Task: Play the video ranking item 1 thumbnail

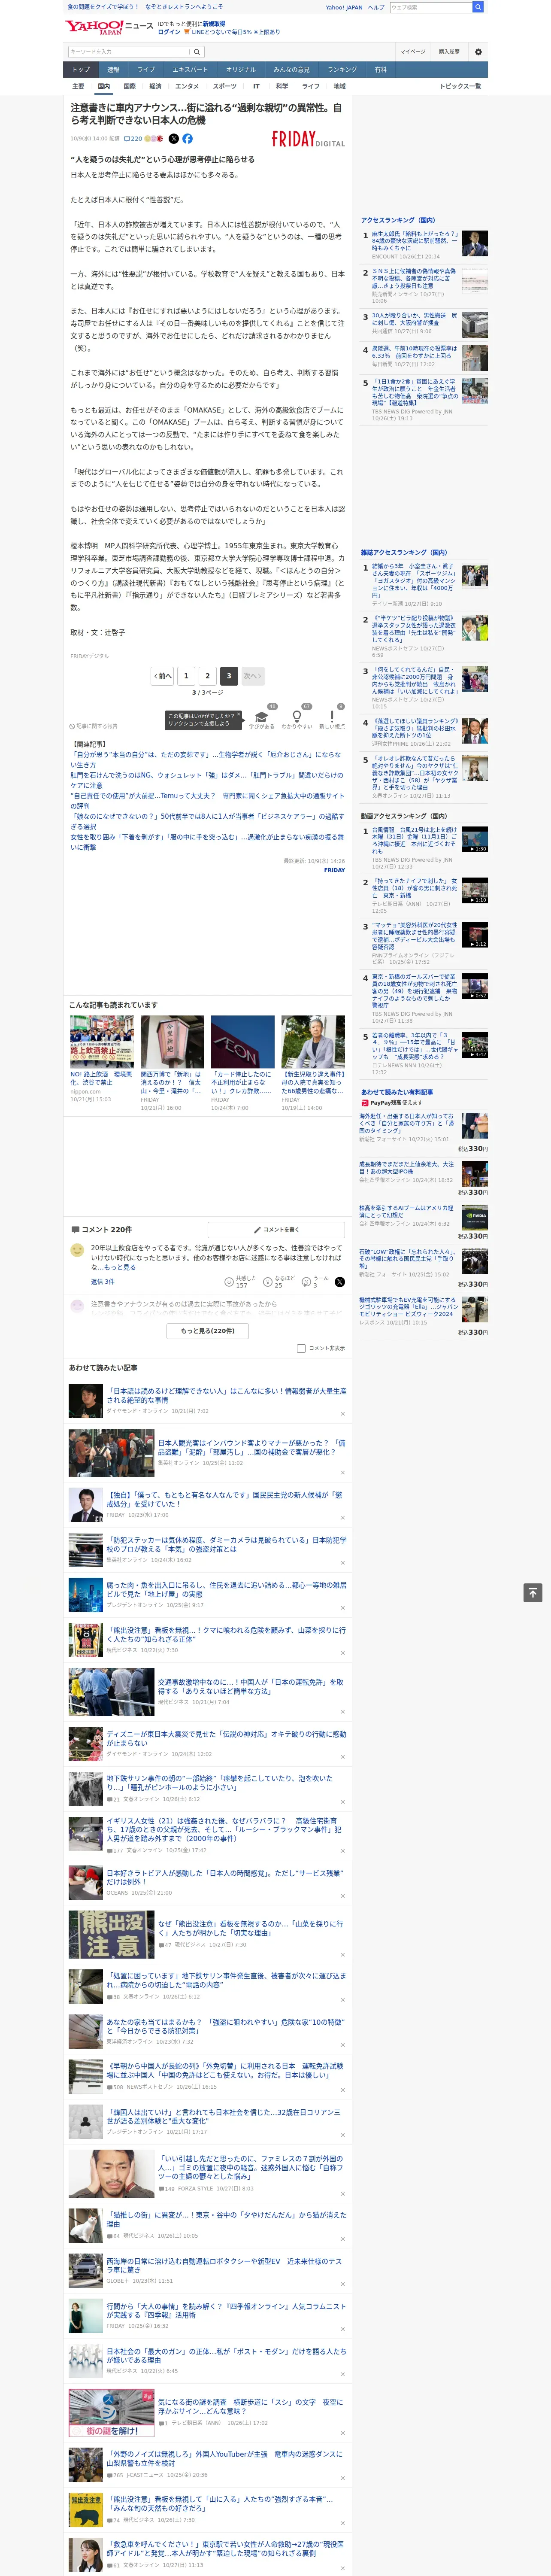Action: (475, 839)
